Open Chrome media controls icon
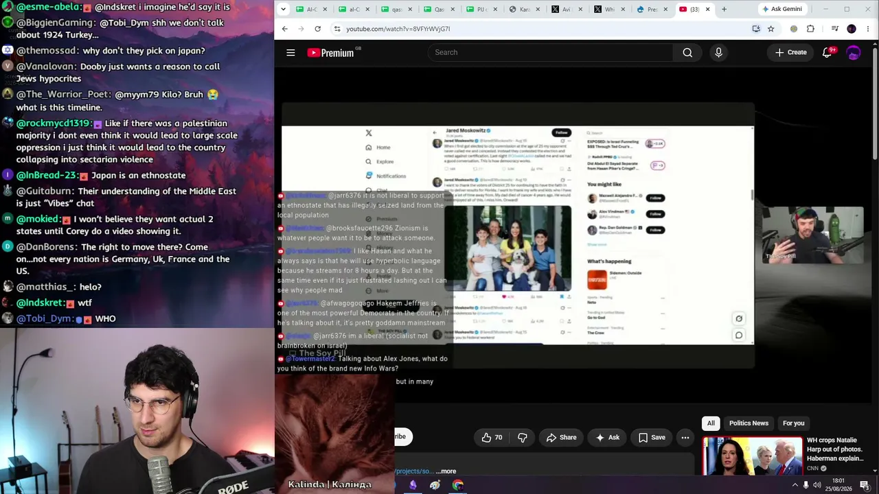Viewport: 879px width, 494px height. tap(834, 29)
